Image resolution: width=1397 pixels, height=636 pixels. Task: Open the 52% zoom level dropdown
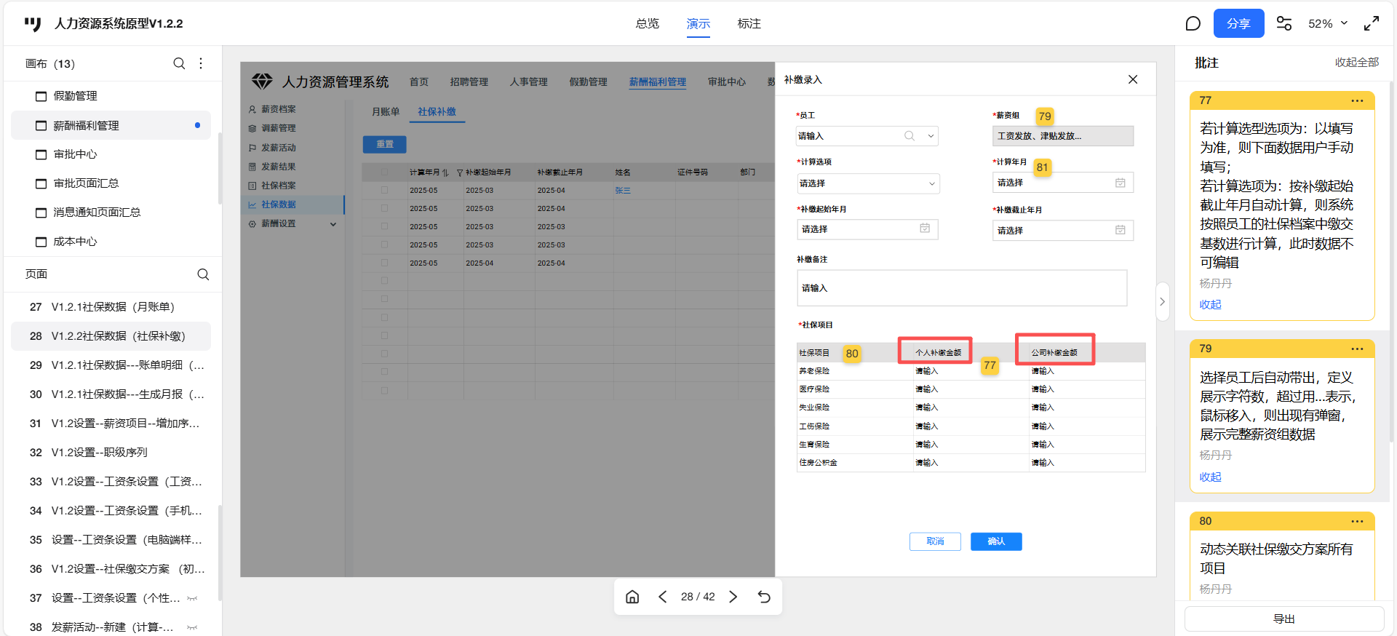(x=1328, y=24)
